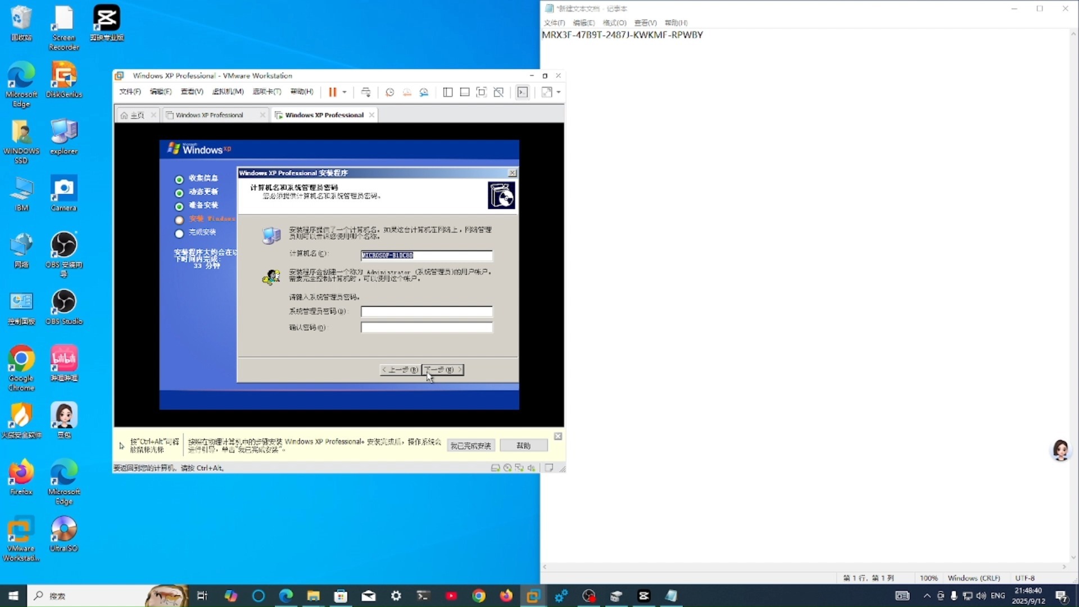Switch the VM to Unity mode

pyautogui.click(x=499, y=92)
